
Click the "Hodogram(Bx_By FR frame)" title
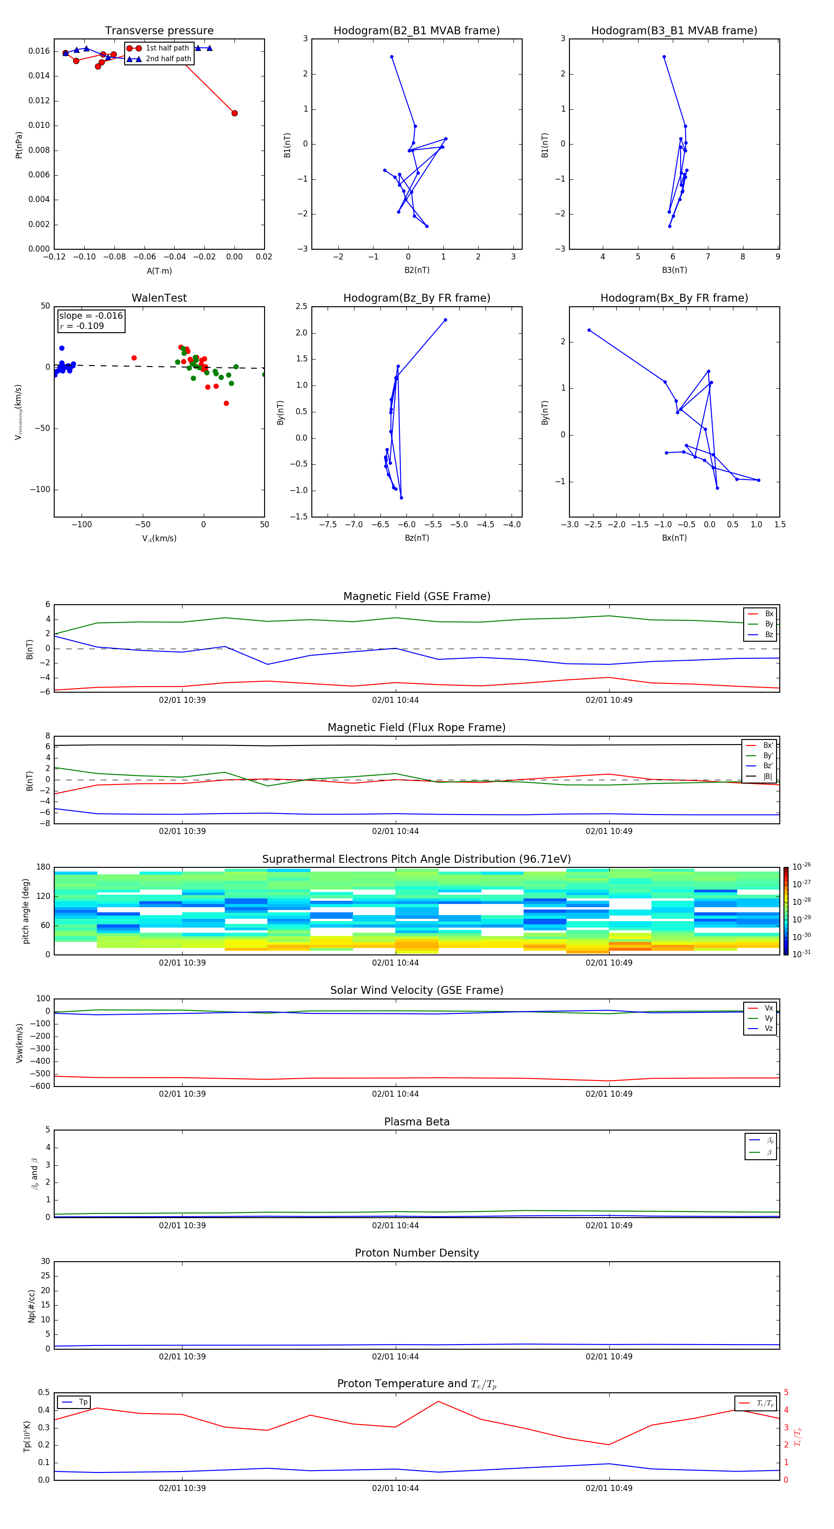click(674, 298)
